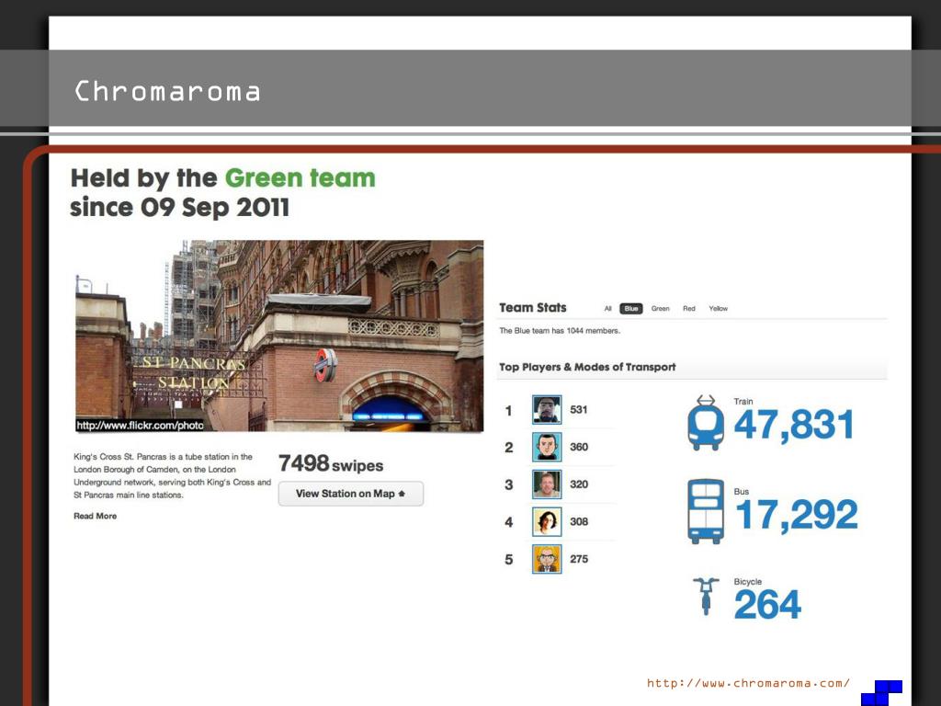
Task: Click the Train count 47,831
Action: (x=794, y=425)
